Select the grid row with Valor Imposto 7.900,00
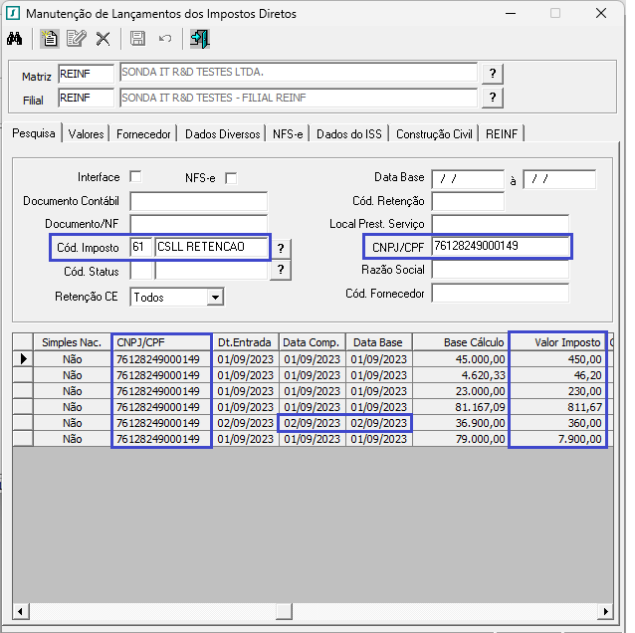Viewport: 635px width, 633px height. [x=314, y=439]
